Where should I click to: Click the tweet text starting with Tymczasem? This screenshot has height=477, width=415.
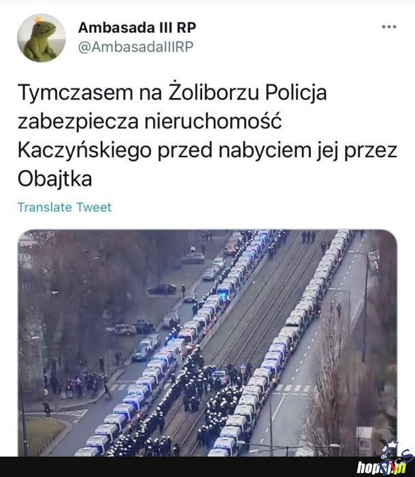(207, 135)
